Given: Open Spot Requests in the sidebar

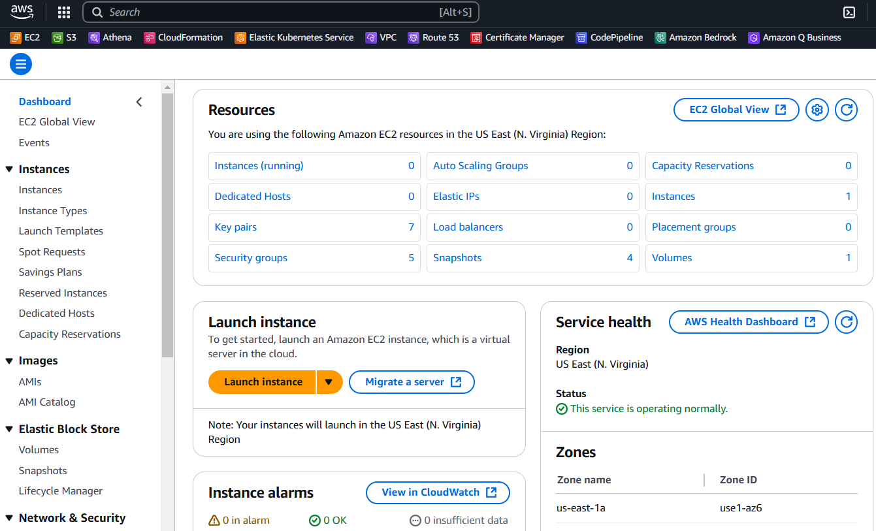Looking at the screenshot, I should (x=52, y=252).
